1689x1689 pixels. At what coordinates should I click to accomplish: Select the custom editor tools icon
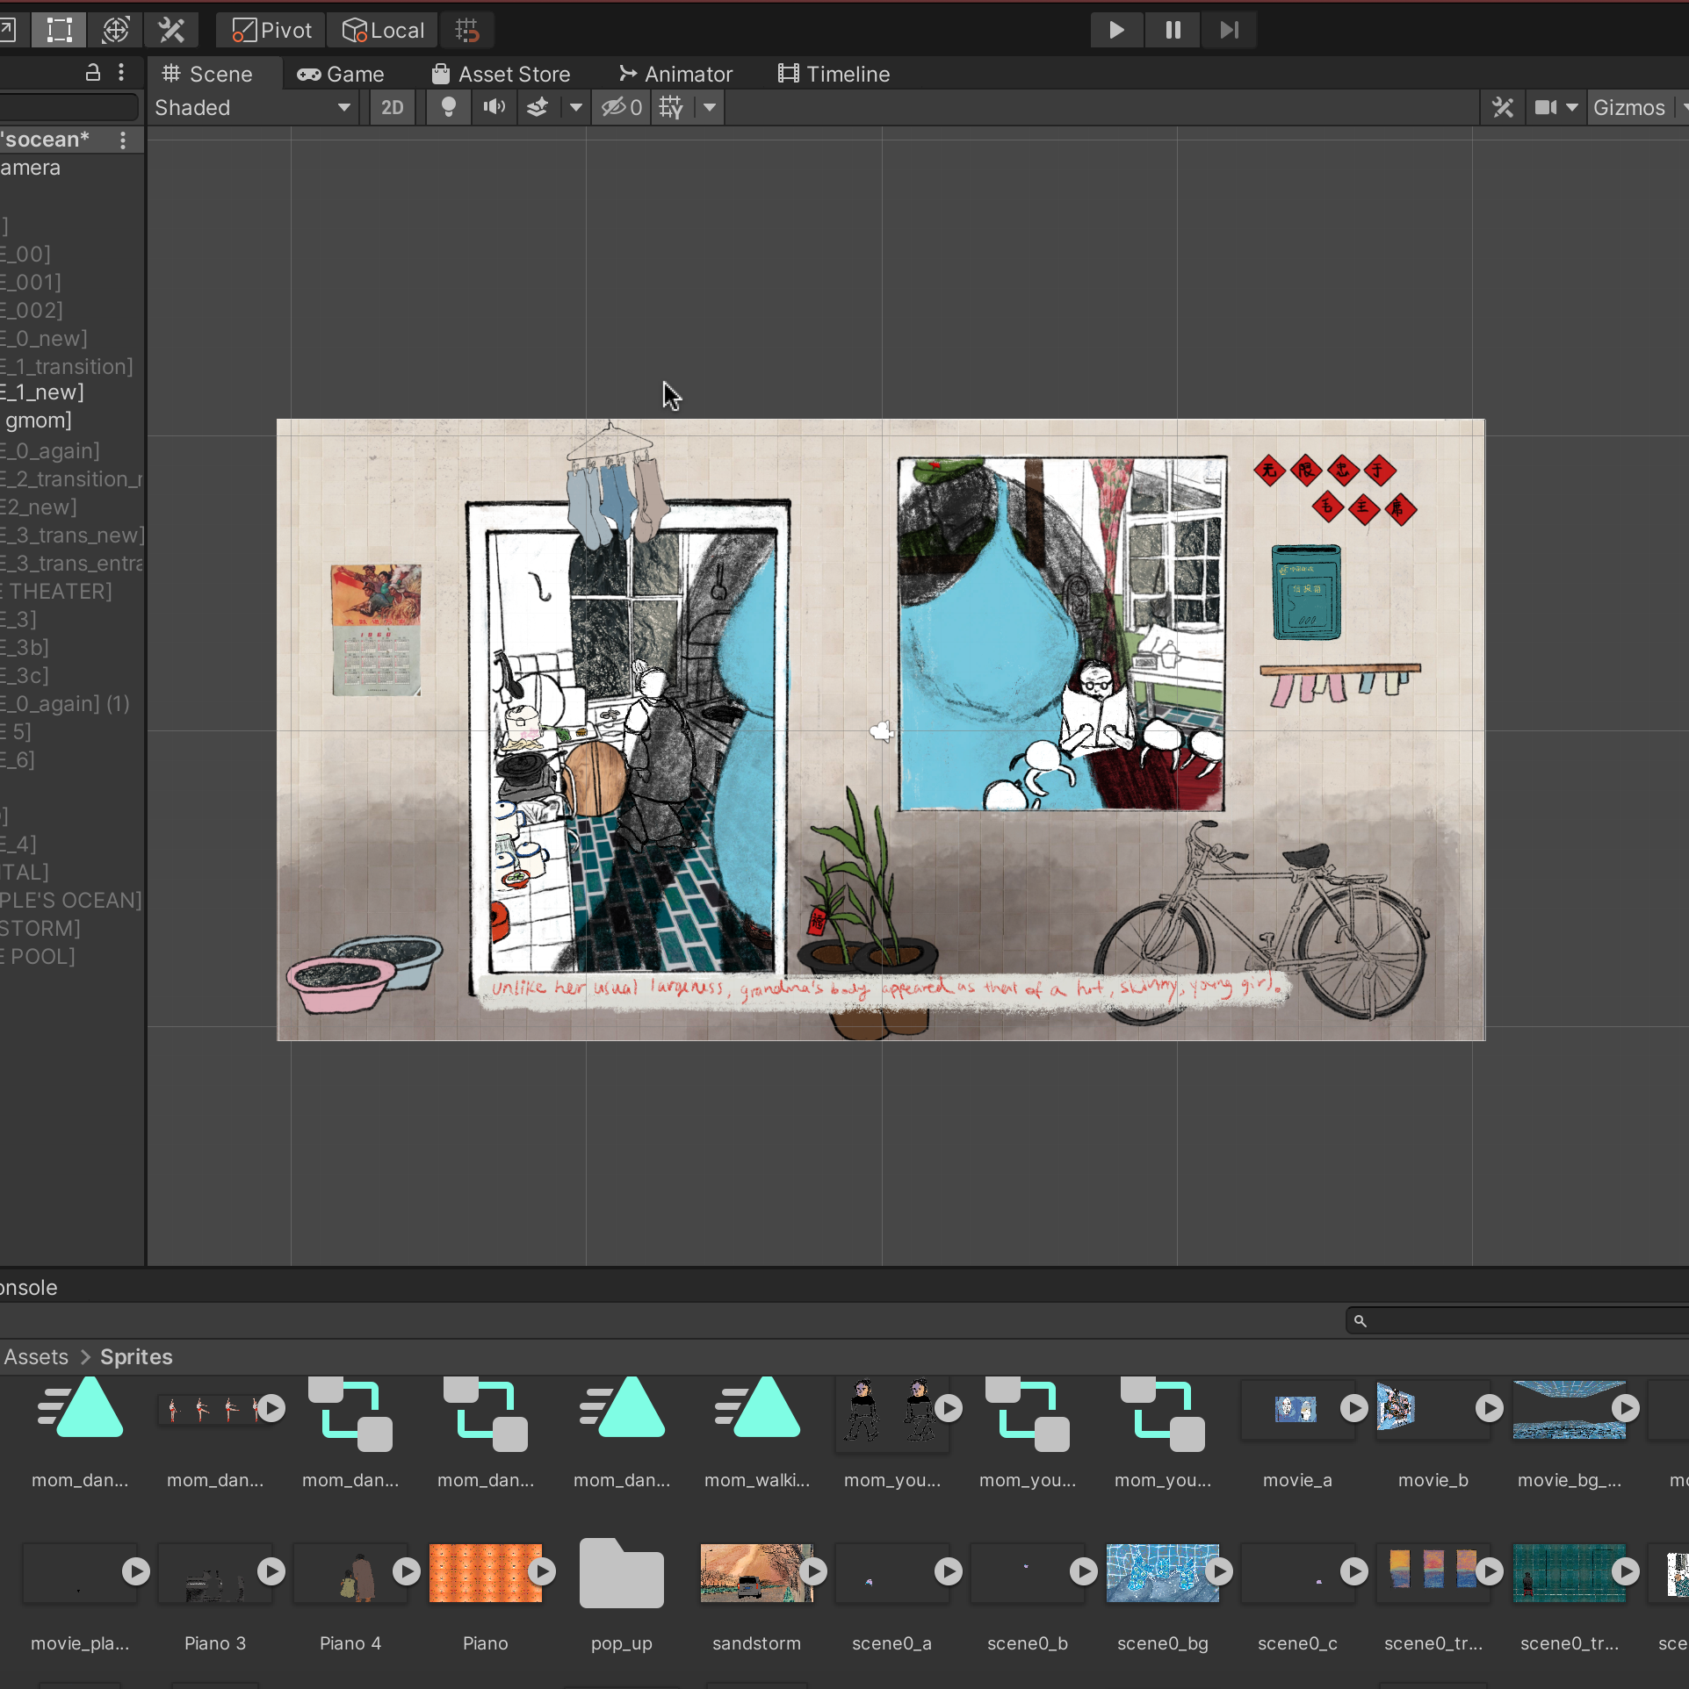point(171,30)
